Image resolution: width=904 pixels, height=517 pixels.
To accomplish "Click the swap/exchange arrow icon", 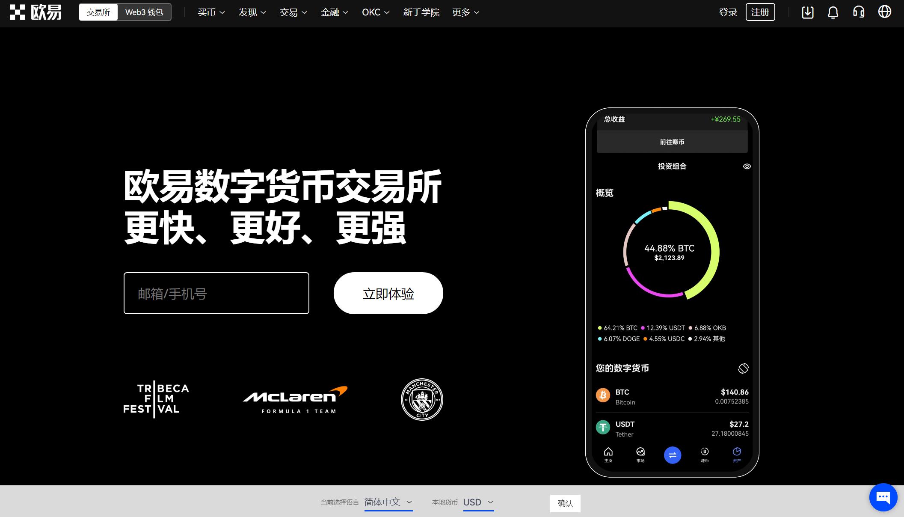I will click(x=673, y=455).
